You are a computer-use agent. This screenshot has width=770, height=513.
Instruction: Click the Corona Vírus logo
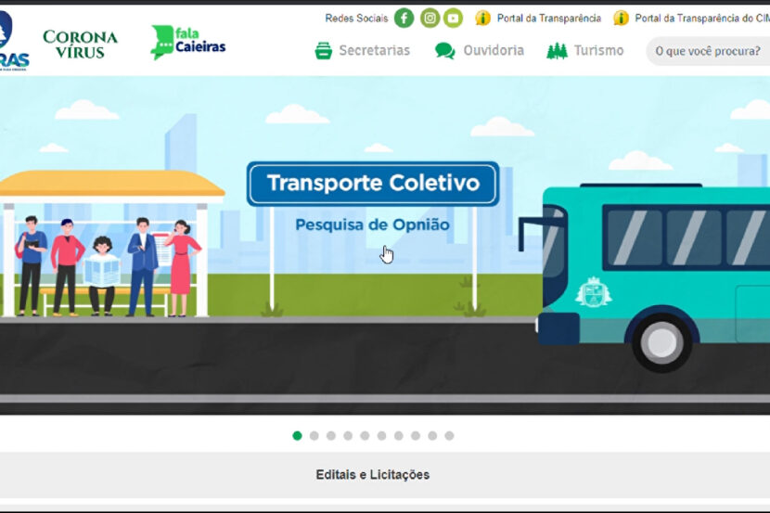coord(81,44)
